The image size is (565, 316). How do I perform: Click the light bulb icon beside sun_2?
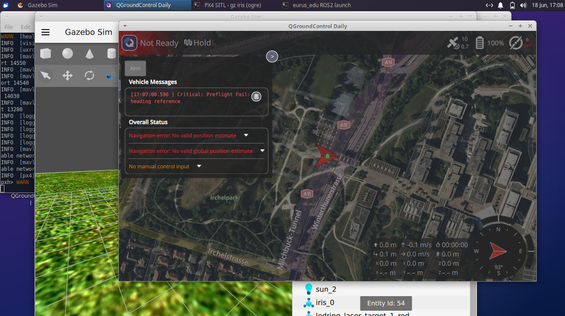[x=309, y=289]
